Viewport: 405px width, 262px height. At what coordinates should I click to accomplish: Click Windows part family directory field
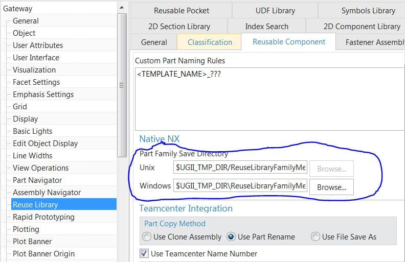click(240, 186)
